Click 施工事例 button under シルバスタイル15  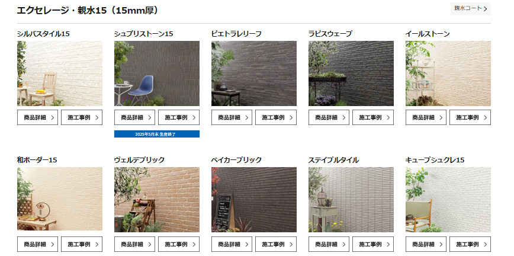coord(82,117)
